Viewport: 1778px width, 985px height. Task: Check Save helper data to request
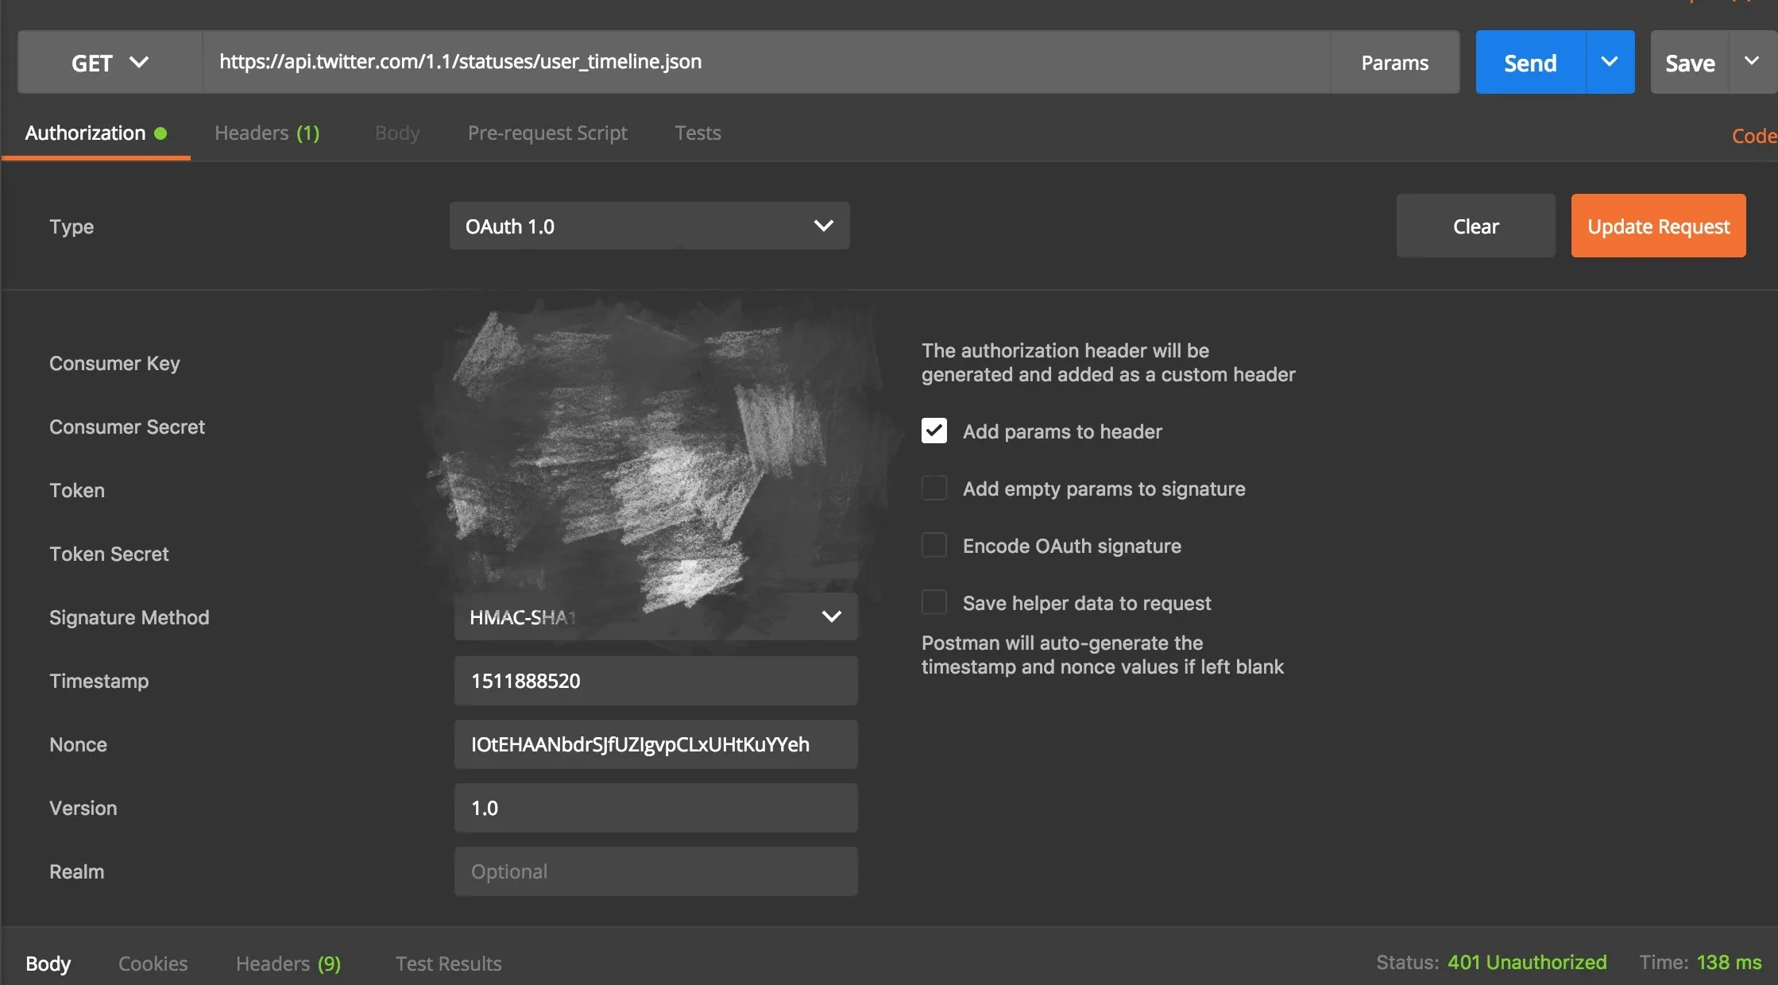[934, 603]
